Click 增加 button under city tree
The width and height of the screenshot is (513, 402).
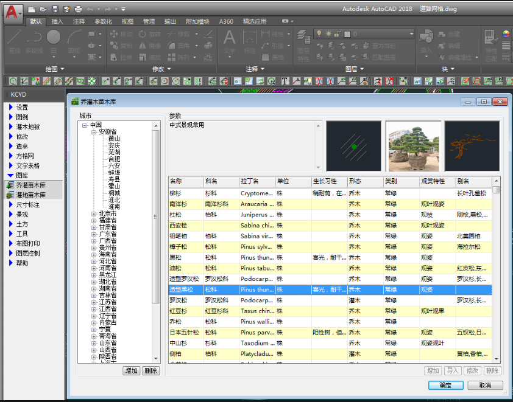pyautogui.click(x=131, y=371)
